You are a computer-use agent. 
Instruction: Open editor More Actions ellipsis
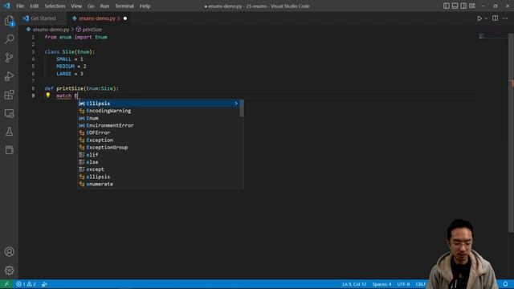pyautogui.click(x=505, y=18)
